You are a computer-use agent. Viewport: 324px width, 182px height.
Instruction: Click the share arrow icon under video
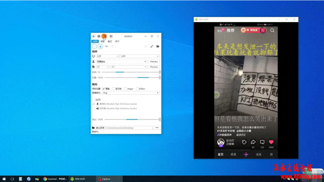[x=253, y=142]
